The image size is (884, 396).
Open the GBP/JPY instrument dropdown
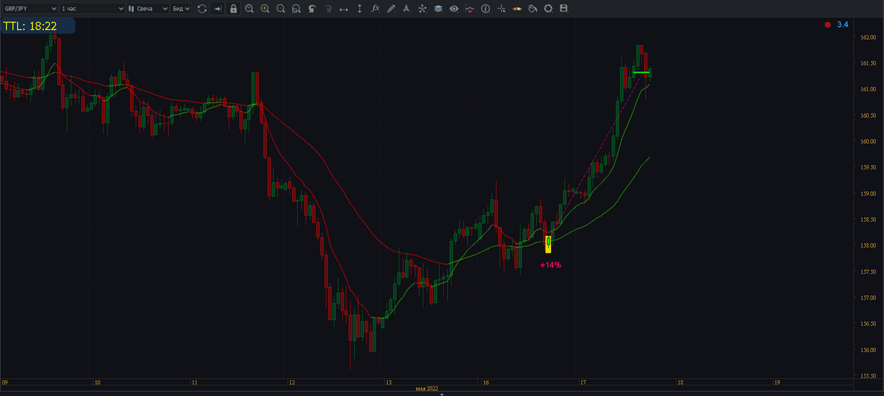[x=29, y=9]
